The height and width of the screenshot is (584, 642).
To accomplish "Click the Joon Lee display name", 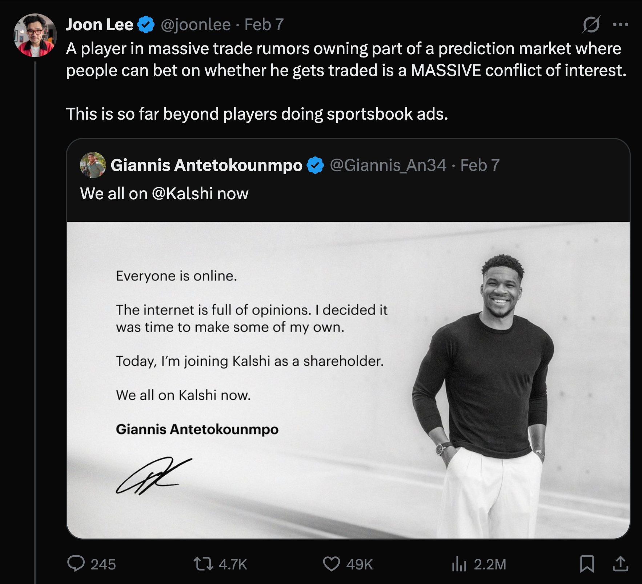I will (99, 25).
